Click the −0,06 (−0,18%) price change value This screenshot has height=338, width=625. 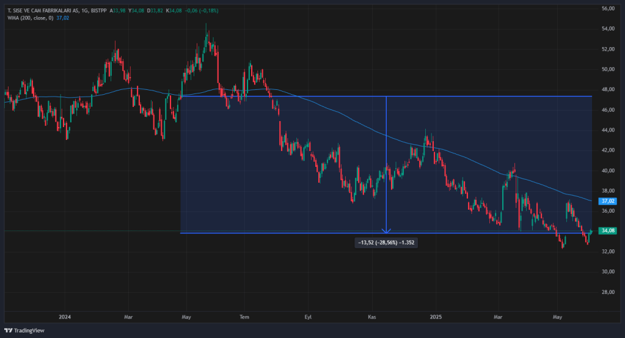click(x=199, y=11)
